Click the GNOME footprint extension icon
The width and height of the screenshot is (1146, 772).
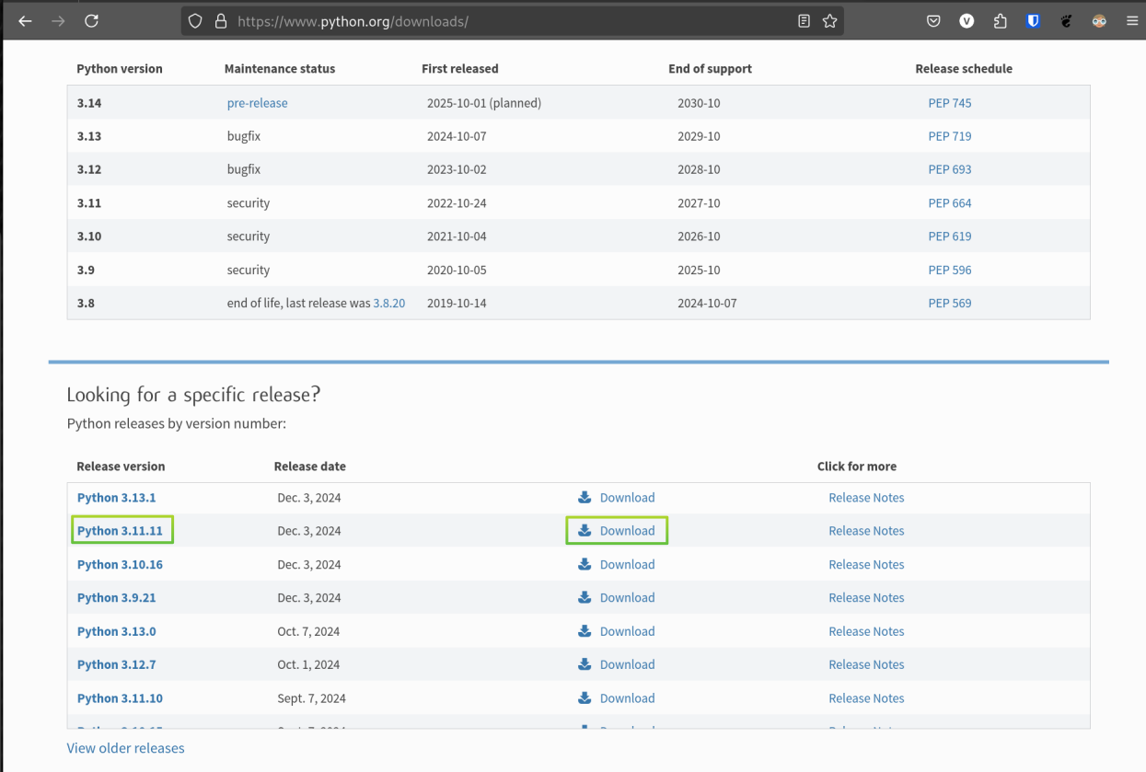(x=1066, y=21)
